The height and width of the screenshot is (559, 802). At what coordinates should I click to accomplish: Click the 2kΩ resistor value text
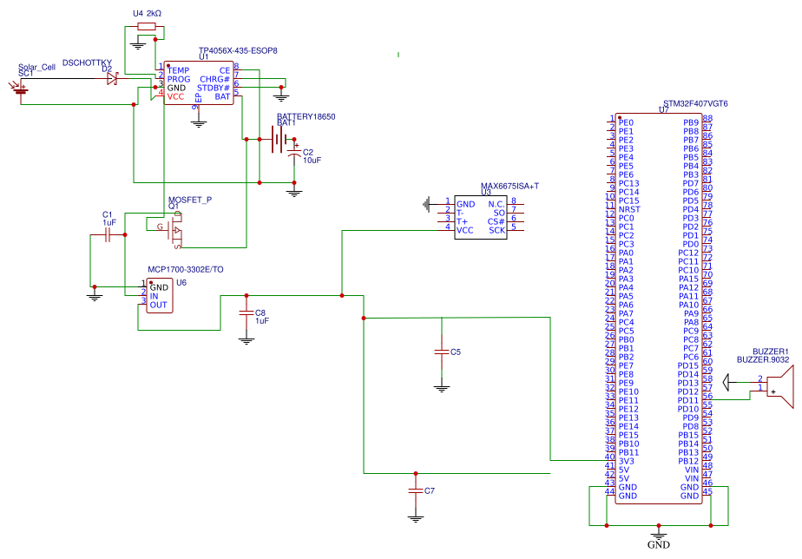point(154,13)
